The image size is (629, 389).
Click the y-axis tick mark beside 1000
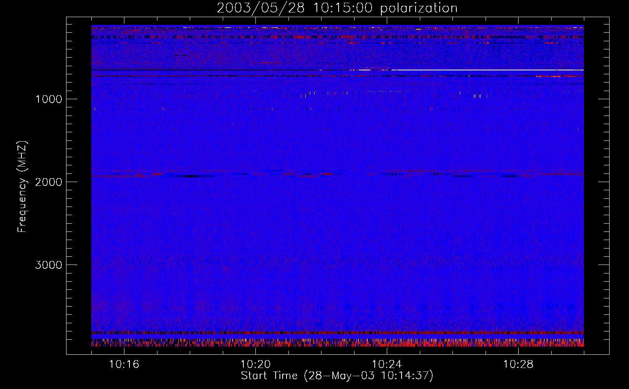(69, 99)
